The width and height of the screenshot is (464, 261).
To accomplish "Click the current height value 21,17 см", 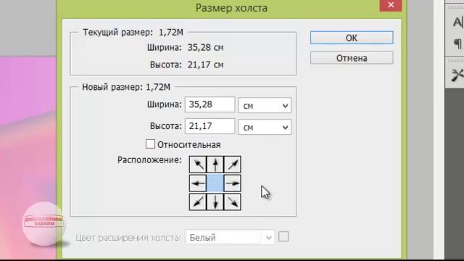I will (x=206, y=65).
